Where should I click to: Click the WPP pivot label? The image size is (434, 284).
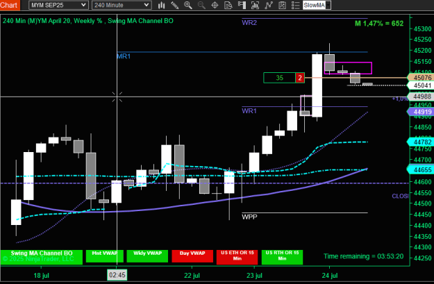[x=249, y=217]
